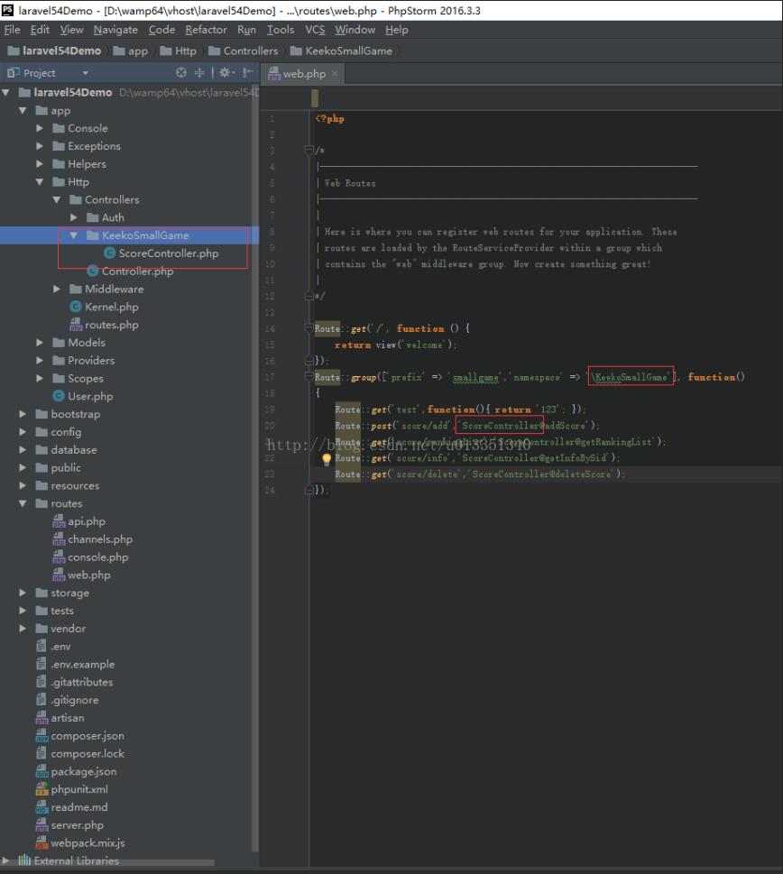The image size is (783, 874).
Task: Open Kernel.php in the project tree
Action: click(x=111, y=307)
